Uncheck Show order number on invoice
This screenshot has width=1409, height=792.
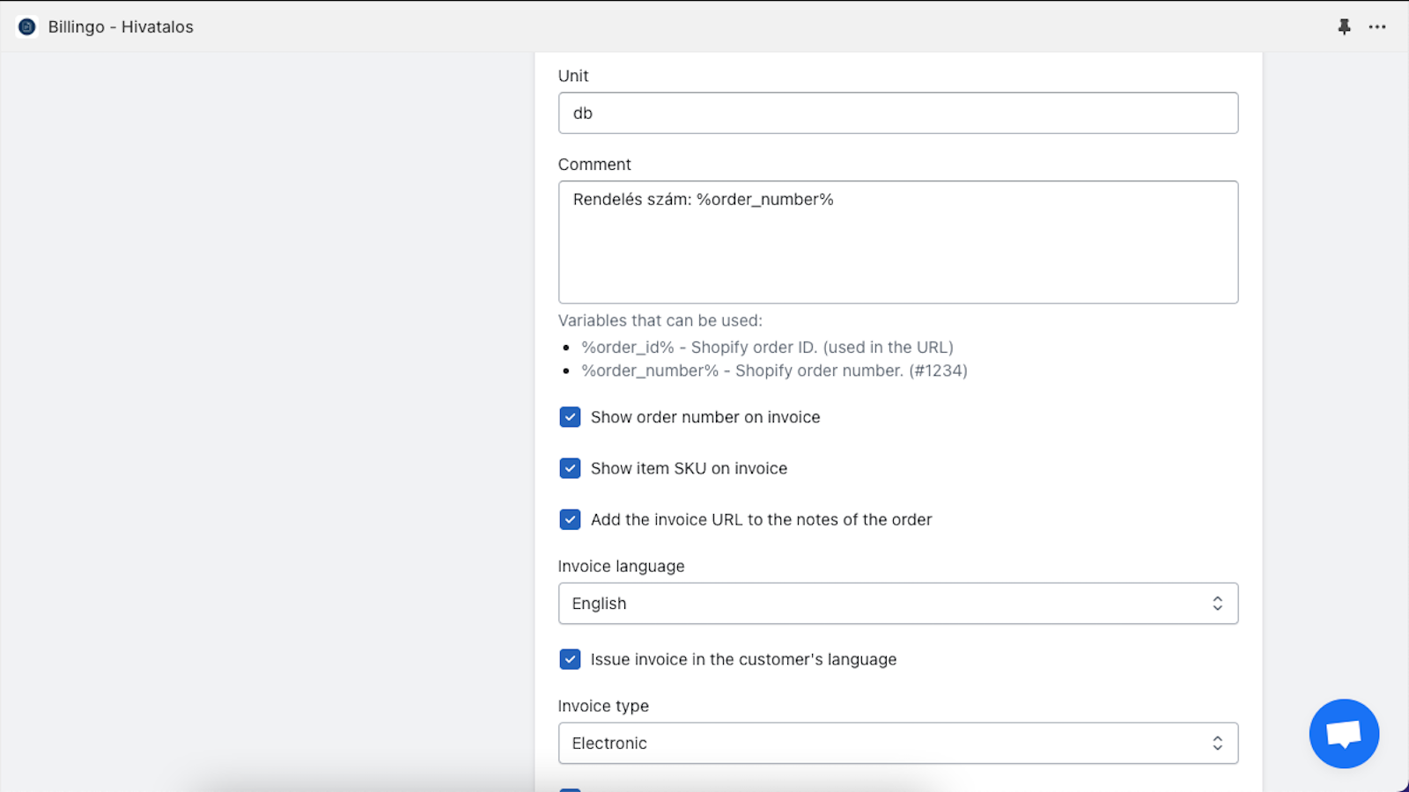point(570,416)
